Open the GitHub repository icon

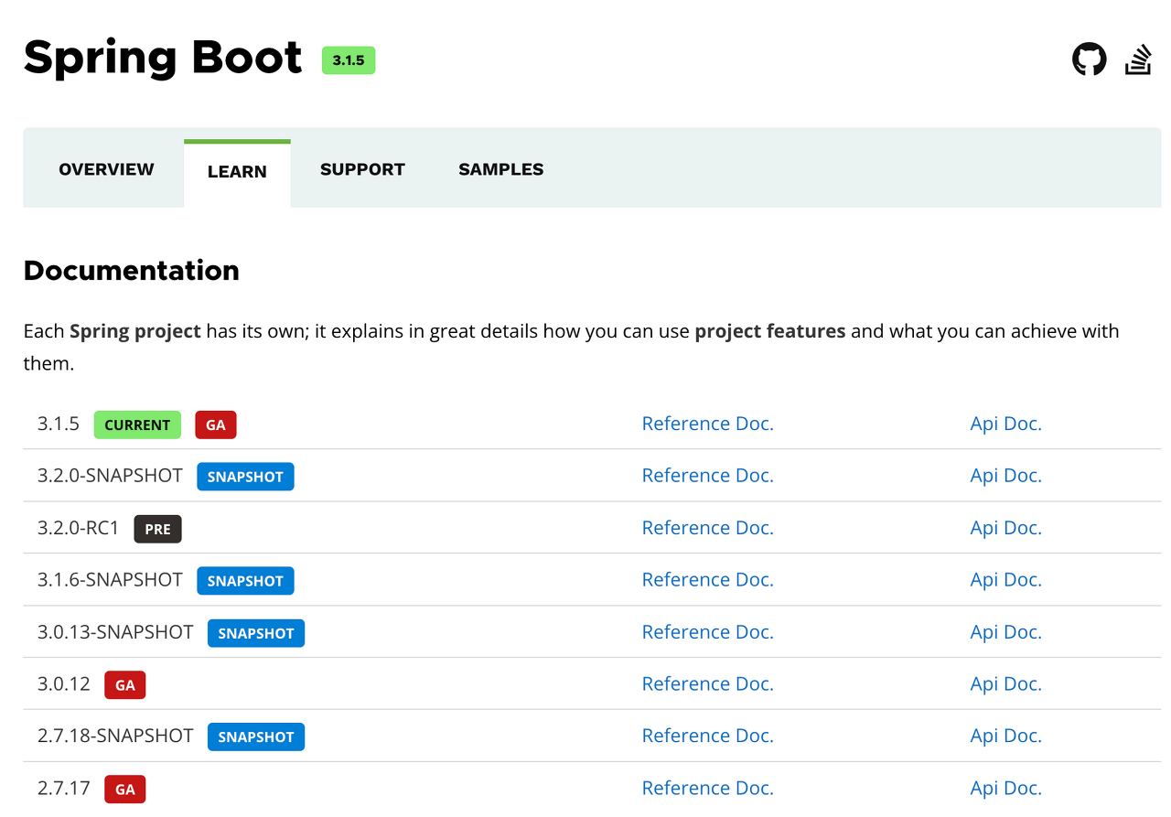pos(1089,59)
